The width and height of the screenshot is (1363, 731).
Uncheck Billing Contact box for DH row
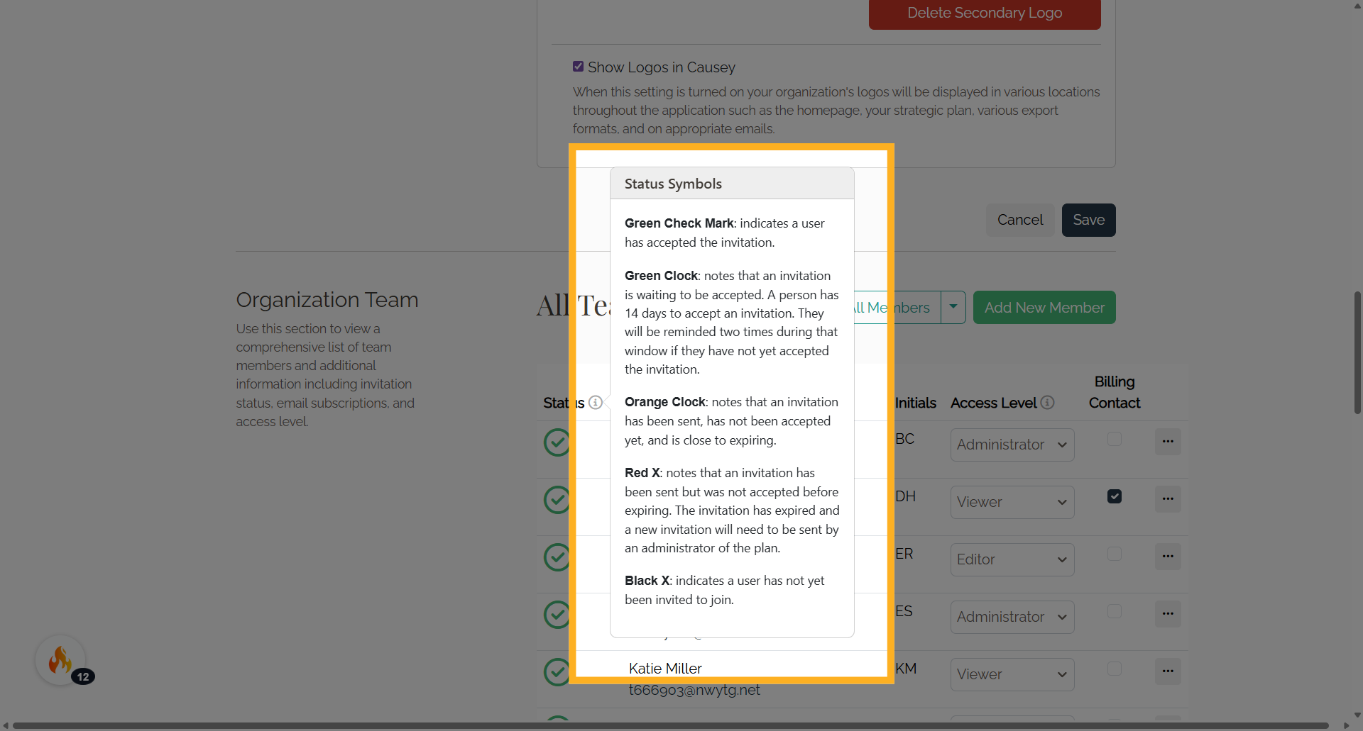tap(1115, 496)
